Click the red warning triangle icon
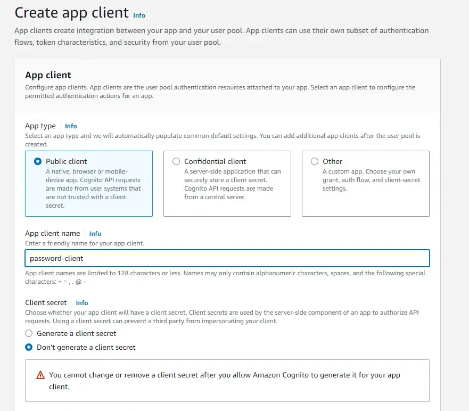This screenshot has height=411, width=469. (40, 375)
